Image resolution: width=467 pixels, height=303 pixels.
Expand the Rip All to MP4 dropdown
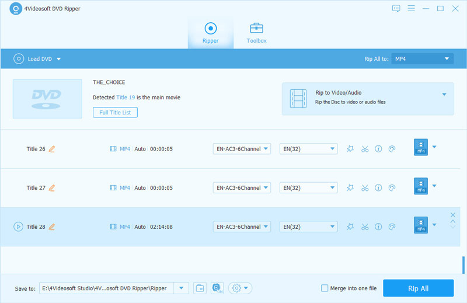[x=422, y=59]
